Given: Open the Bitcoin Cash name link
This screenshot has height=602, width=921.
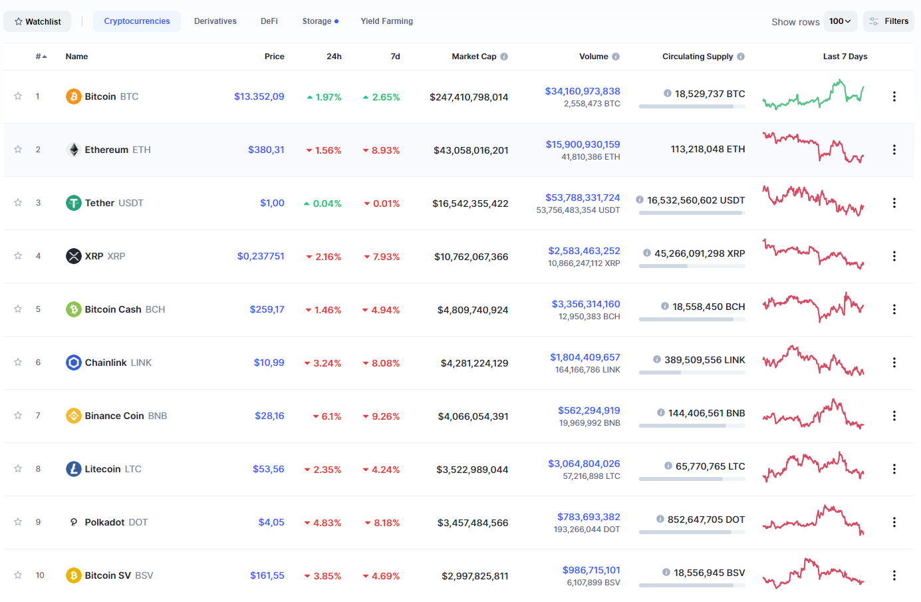Looking at the screenshot, I should [113, 309].
